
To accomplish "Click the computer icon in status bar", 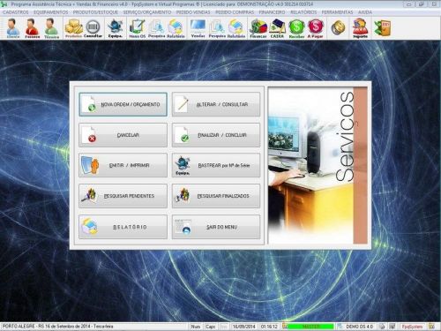I will tap(392, 327).
